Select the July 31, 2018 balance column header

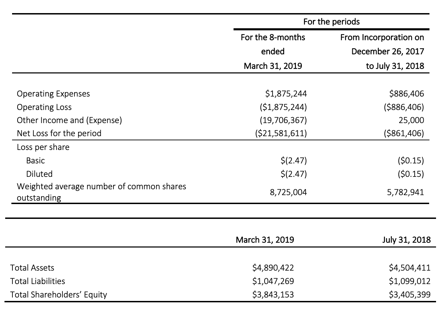[x=406, y=240]
